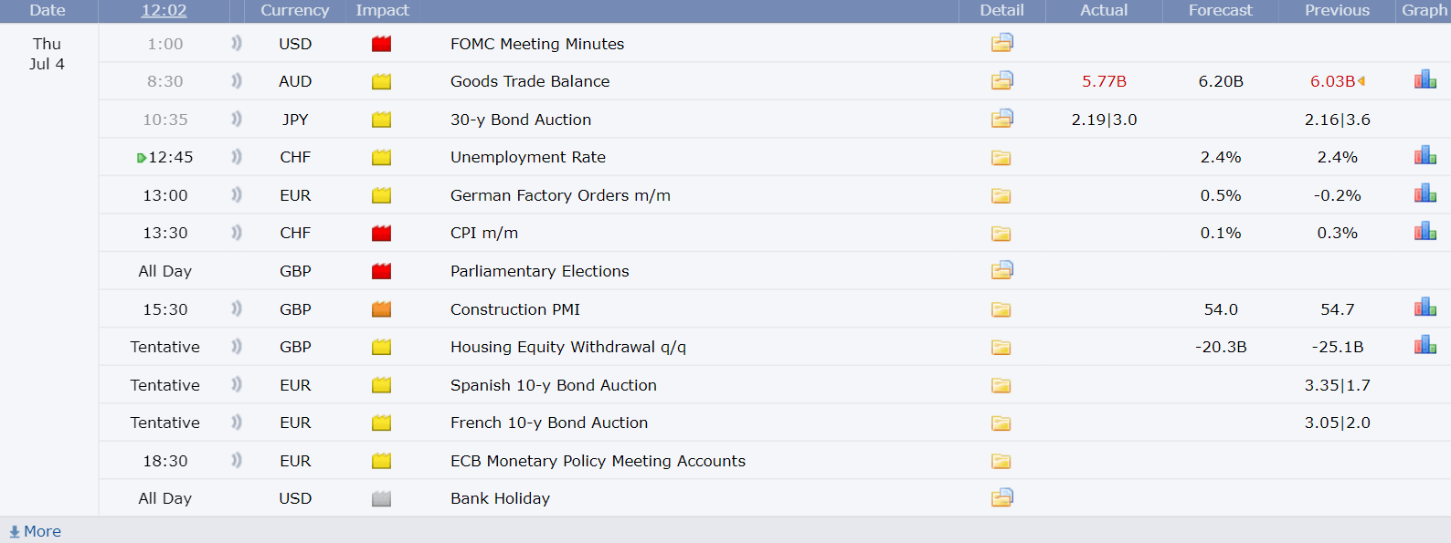Open detail folder for Bank Holiday

tap(1001, 497)
